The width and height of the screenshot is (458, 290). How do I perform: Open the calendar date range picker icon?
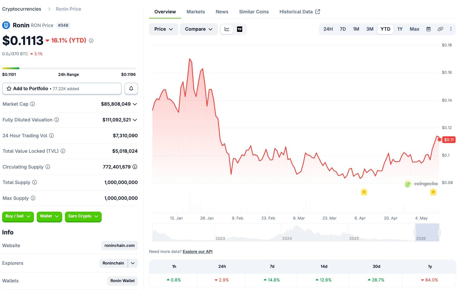click(x=429, y=29)
